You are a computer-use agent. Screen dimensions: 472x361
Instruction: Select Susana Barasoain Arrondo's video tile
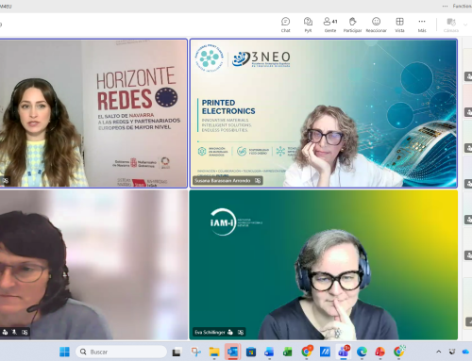[324, 113]
